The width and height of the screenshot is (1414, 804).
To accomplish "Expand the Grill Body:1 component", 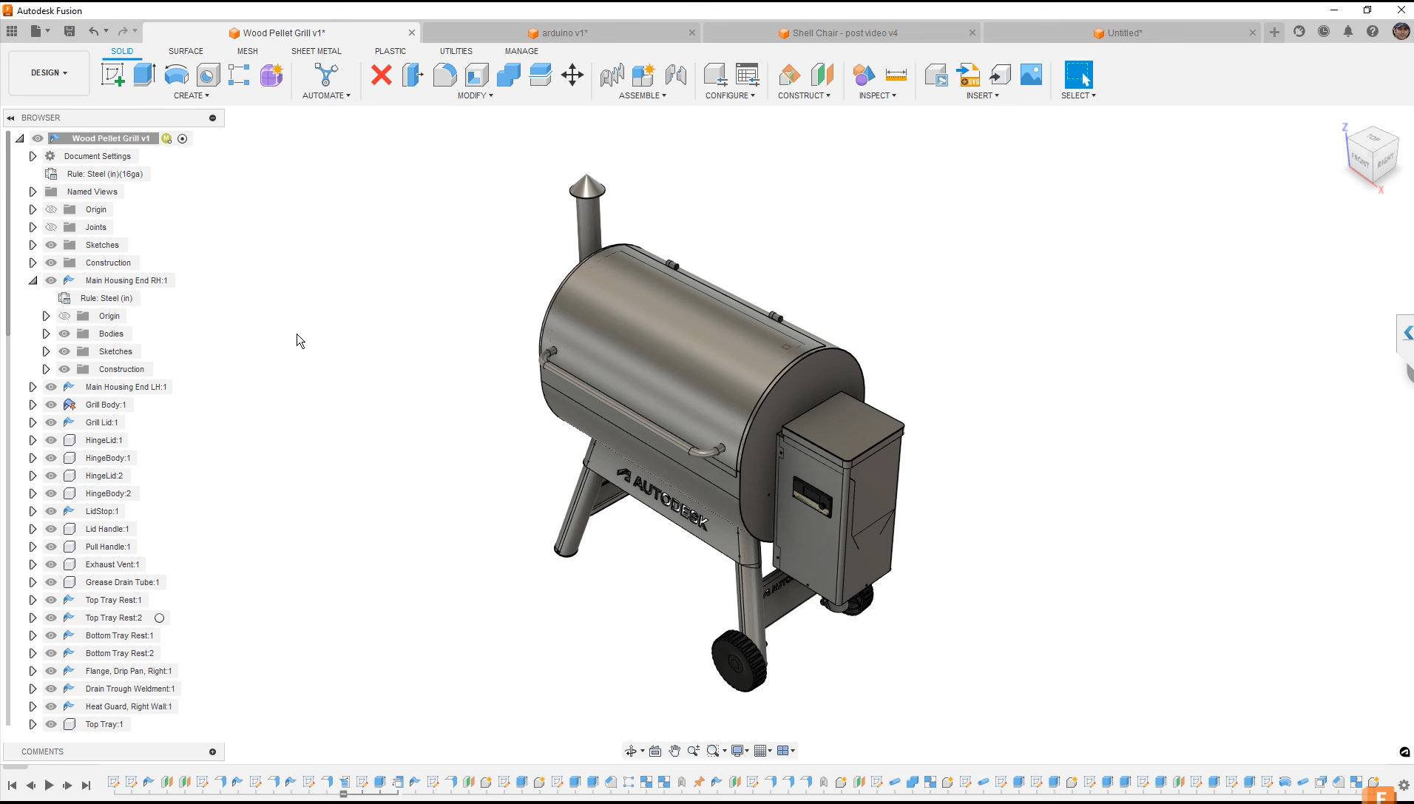I will tap(33, 405).
